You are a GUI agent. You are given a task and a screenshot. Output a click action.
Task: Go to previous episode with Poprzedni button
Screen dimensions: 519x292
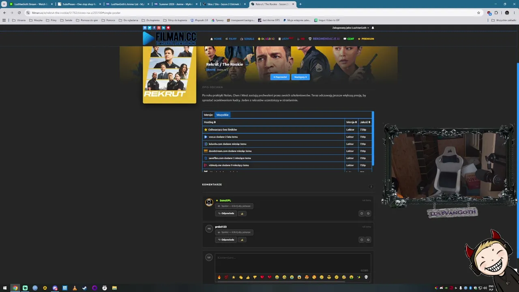pos(280,77)
